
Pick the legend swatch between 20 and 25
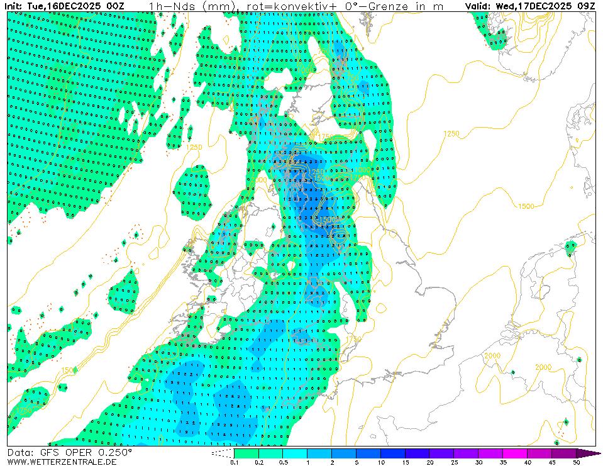click(442, 453)
